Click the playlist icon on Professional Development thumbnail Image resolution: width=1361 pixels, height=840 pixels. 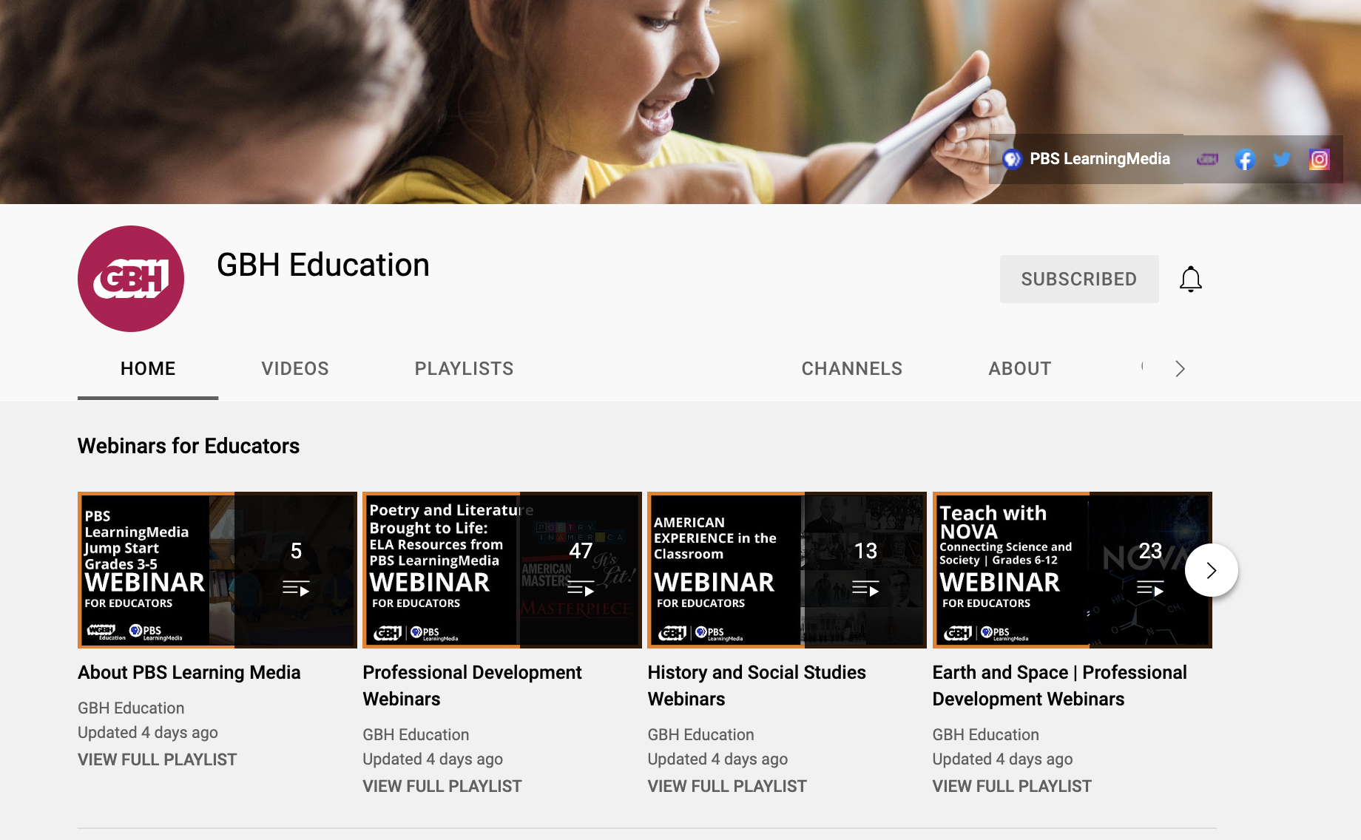tap(581, 589)
